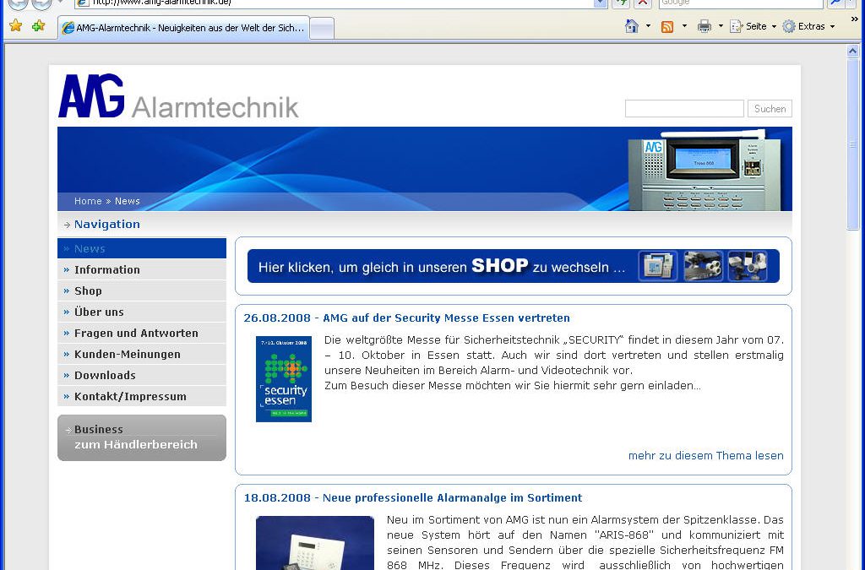Expand the Home button dropdown arrow

coord(648,26)
